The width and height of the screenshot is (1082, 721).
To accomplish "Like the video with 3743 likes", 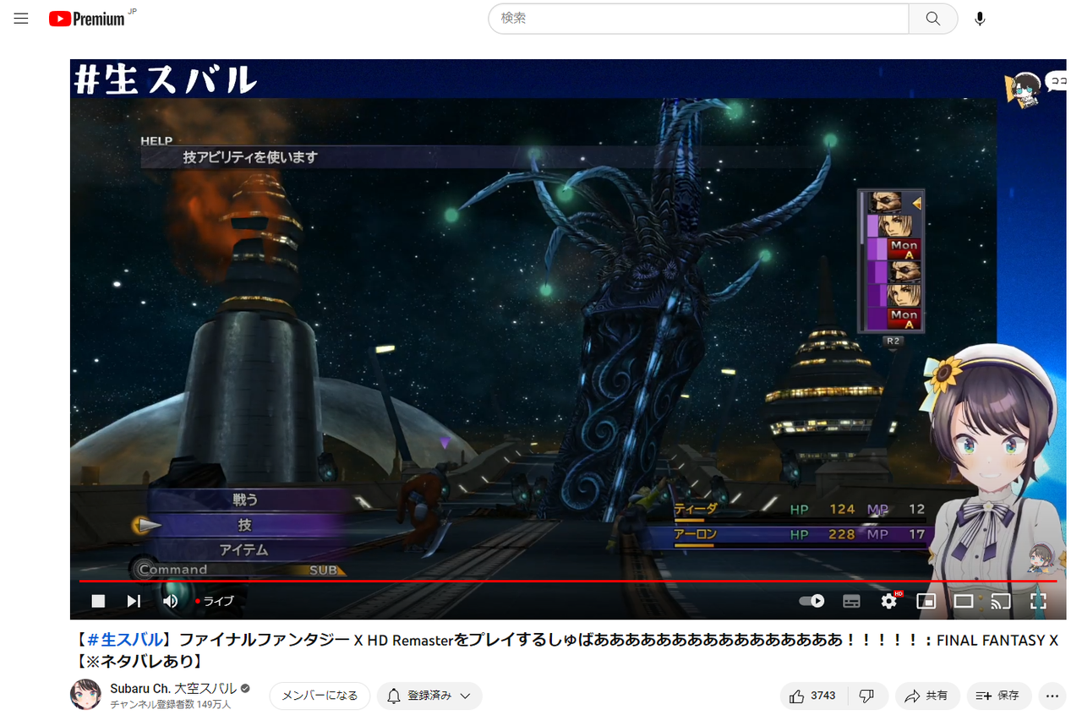I will (x=812, y=696).
